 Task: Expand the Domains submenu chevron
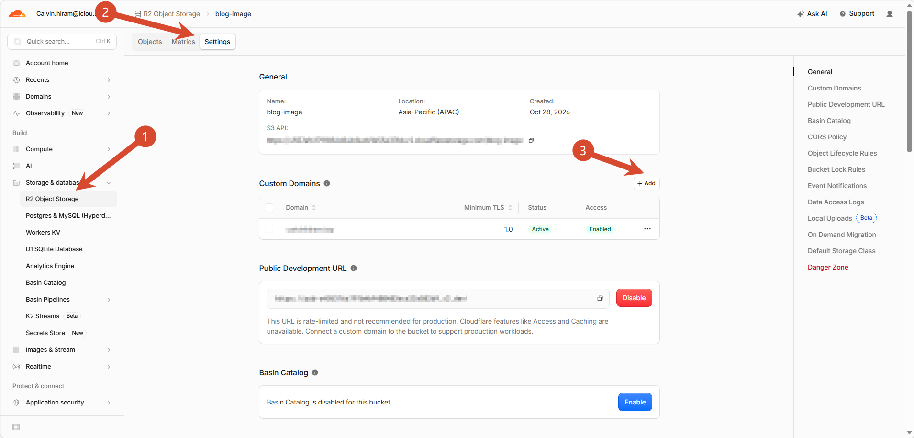coord(109,97)
